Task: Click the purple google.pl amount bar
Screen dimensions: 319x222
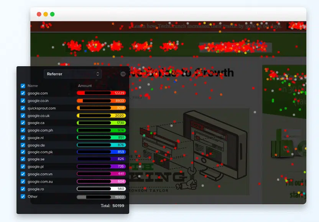Action: [x=101, y=166]
